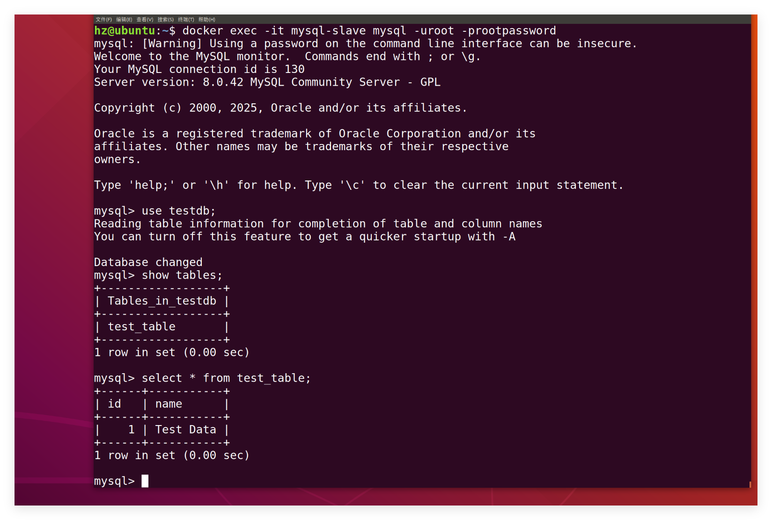Click the 'test_table' row in the tables result
This screenshot has height=520, width=772.
(x=141, y=327)
